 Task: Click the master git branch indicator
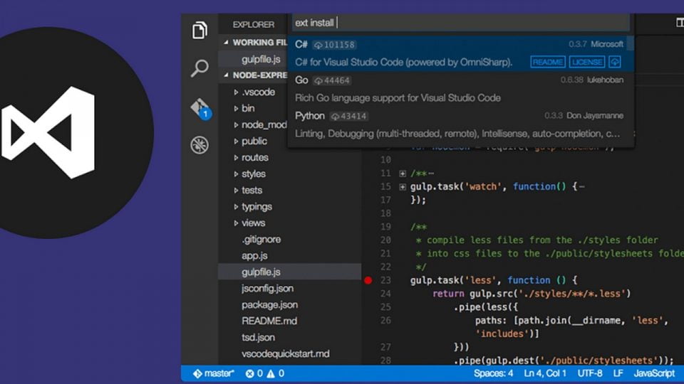click(x=213, y=373)
